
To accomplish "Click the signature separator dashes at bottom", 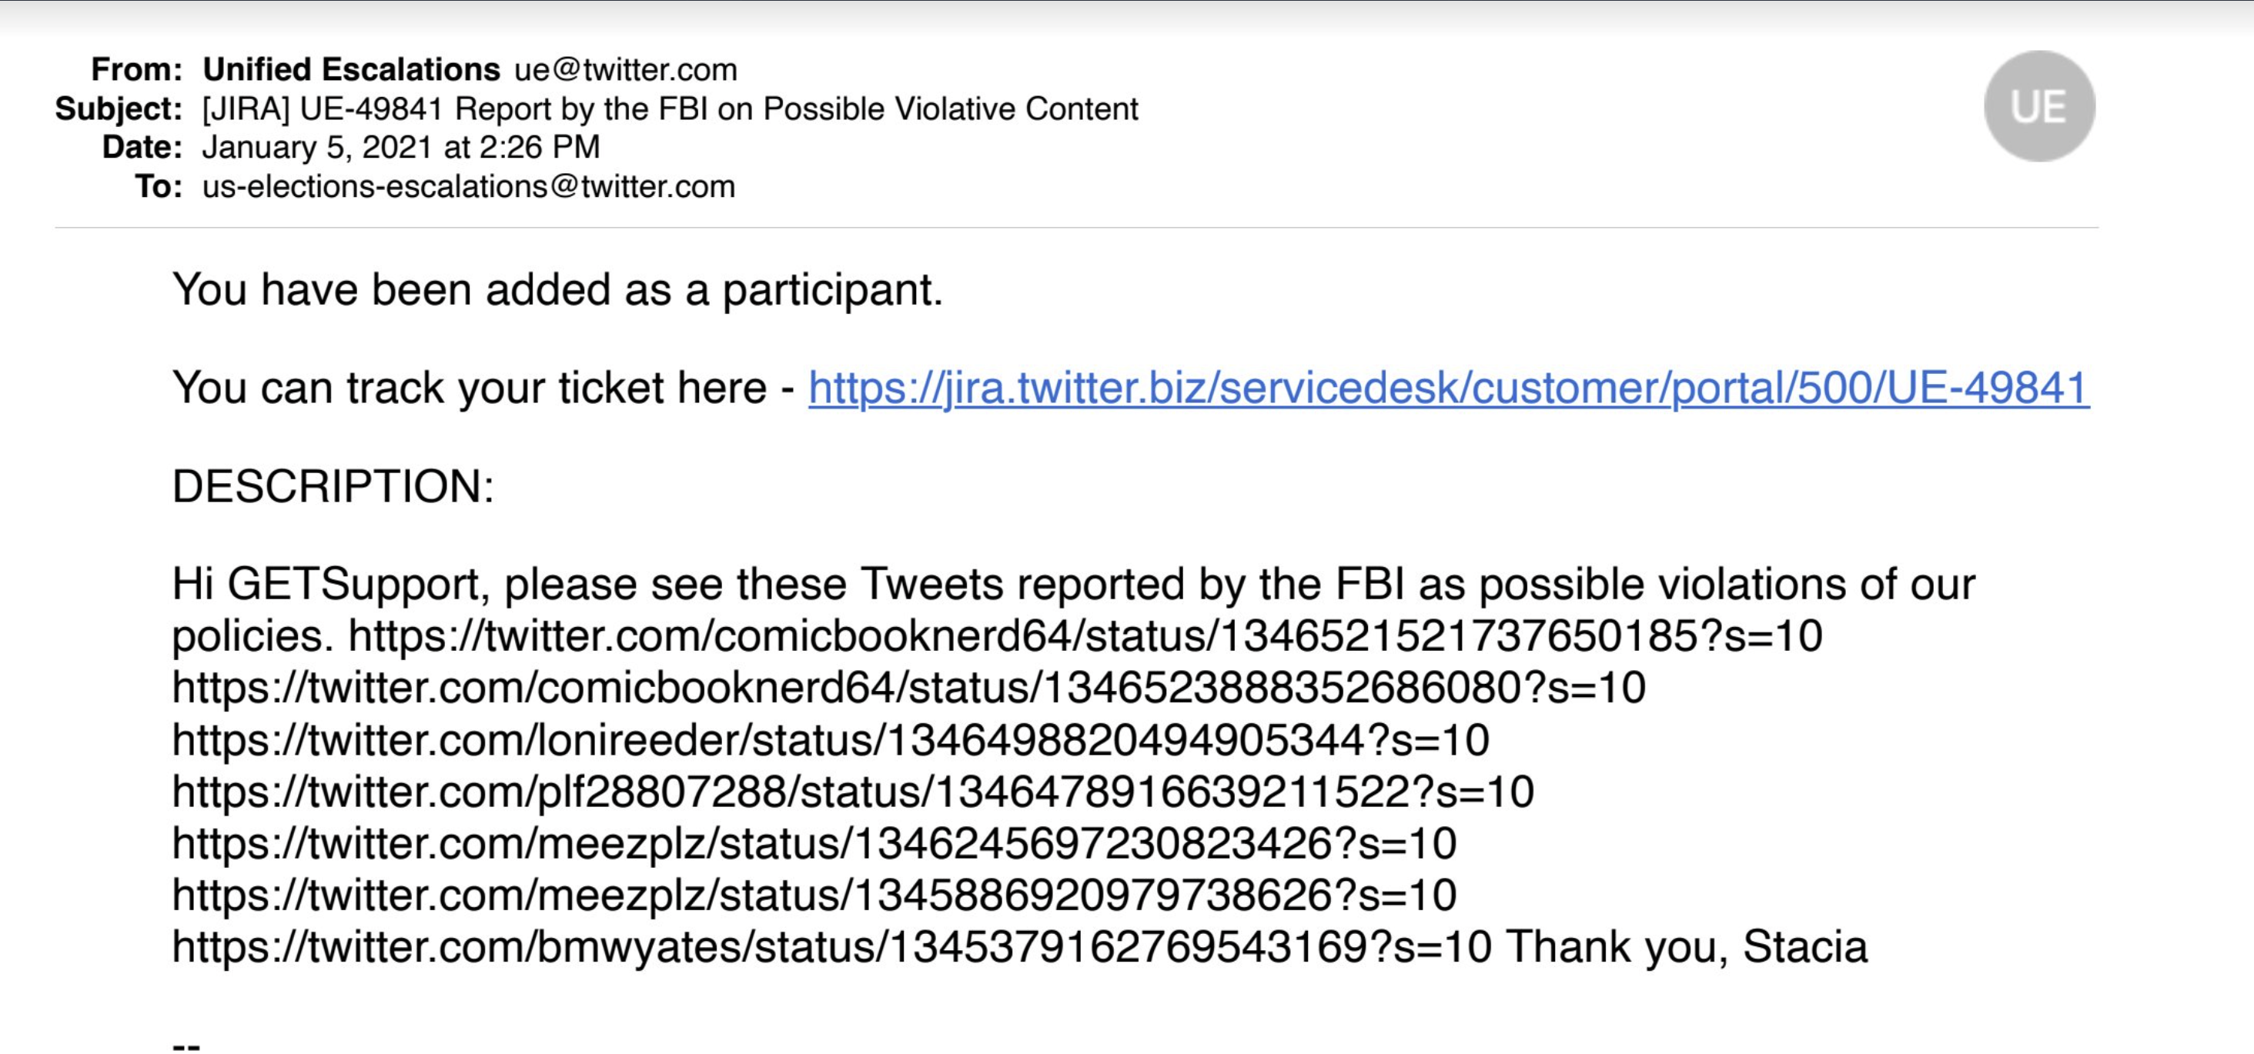I will coord(186,1046).
